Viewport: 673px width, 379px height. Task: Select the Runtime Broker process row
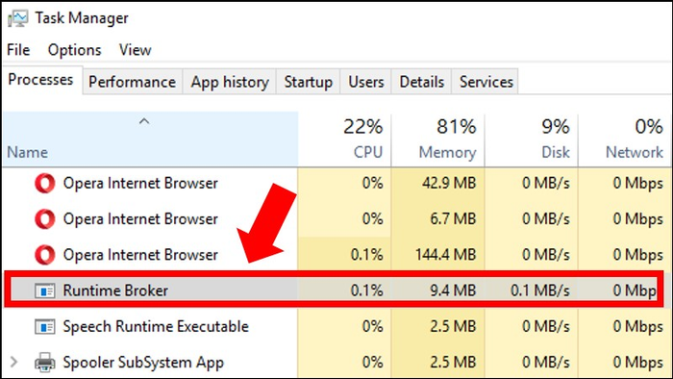(x=334, y=290)
